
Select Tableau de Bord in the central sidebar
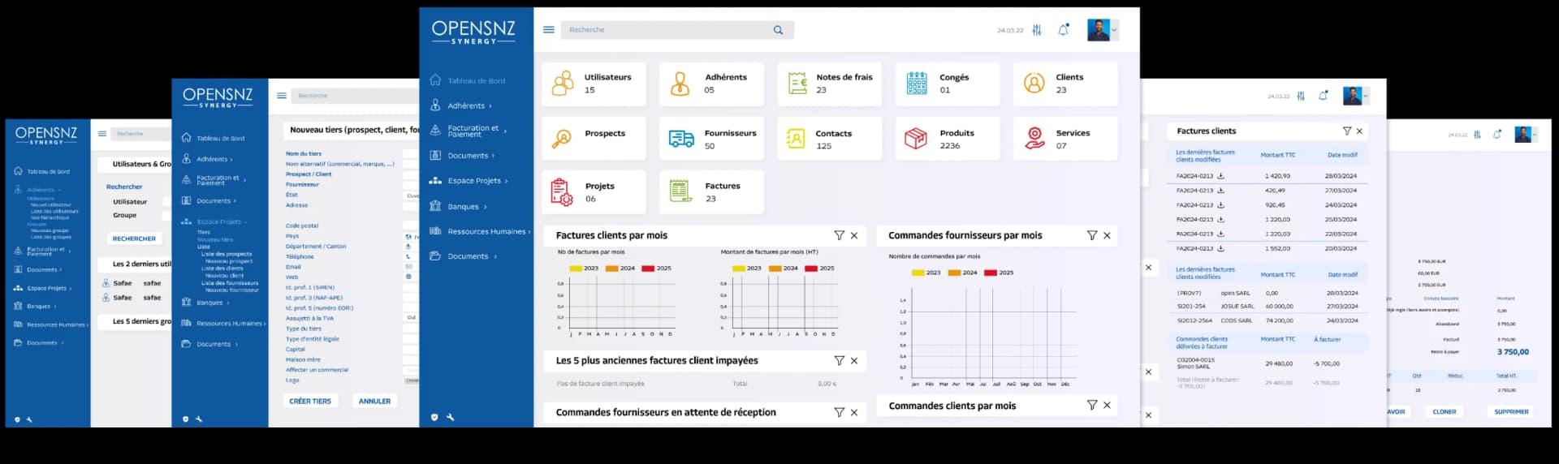click(x=476, y=80)
